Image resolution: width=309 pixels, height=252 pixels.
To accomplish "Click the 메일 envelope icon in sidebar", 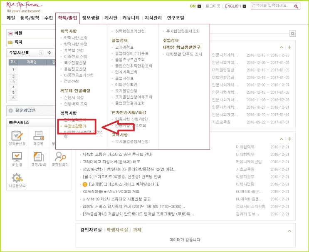I will [10, 34].
